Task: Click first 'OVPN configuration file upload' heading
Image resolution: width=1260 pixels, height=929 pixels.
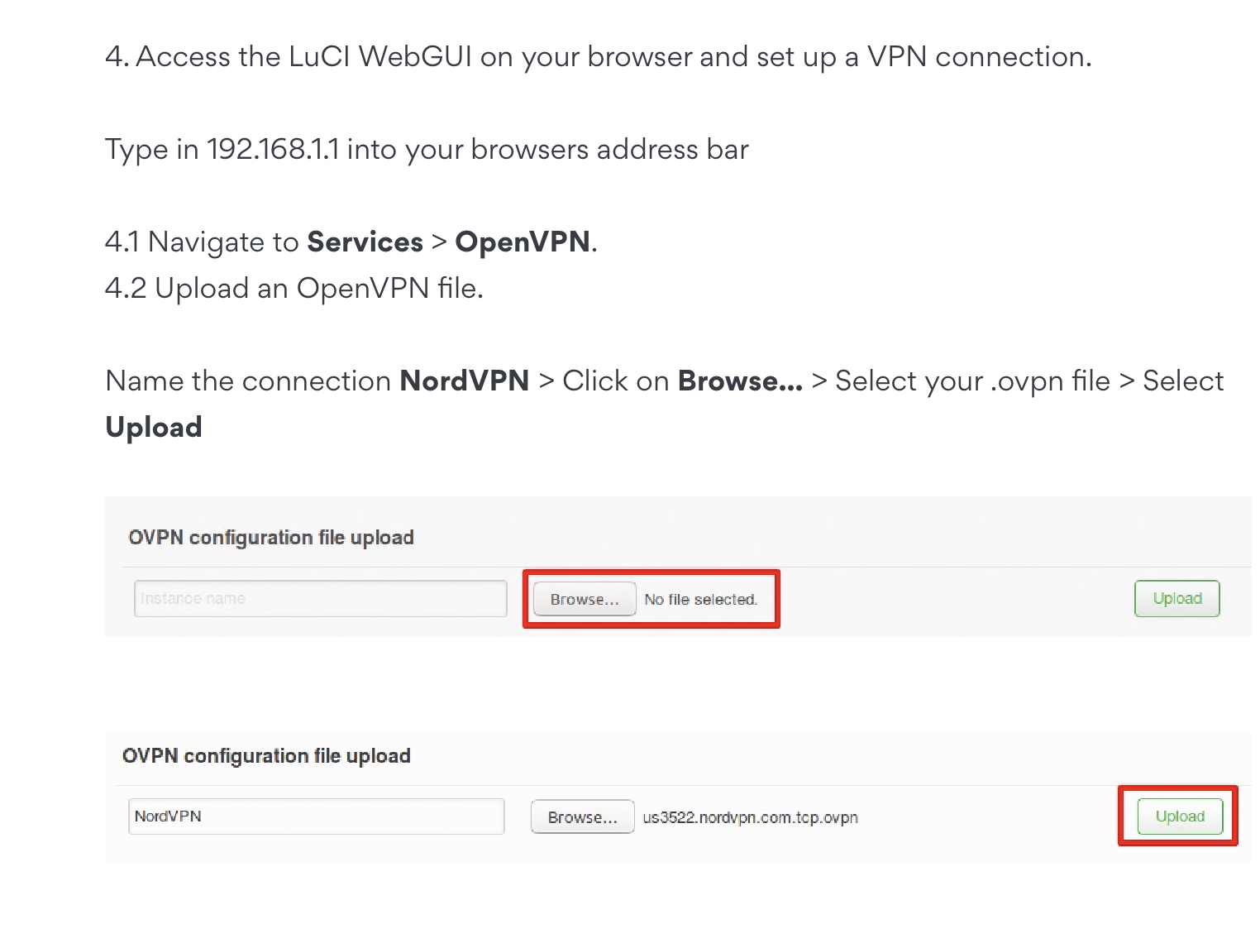Action: (x=271, y=538)
